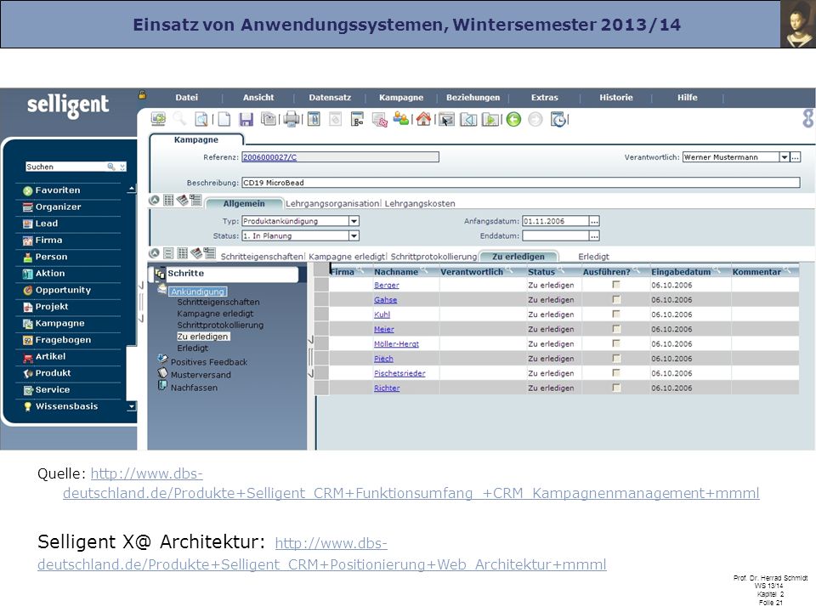This screenshot has height=612, width=816.
Task: Click Beschreibung field CD19 MicroBead
Action: [521, 183]
